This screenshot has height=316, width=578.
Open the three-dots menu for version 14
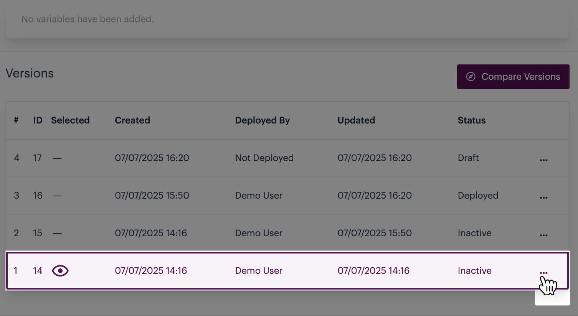(543, 273)
